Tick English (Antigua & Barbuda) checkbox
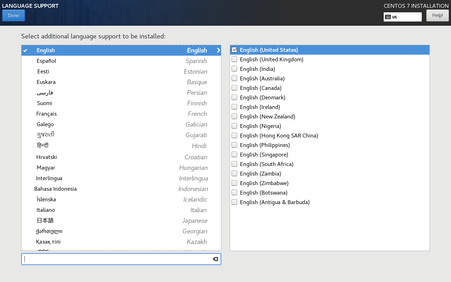Screen dimensions: 451x282 (x=234, y=202)
